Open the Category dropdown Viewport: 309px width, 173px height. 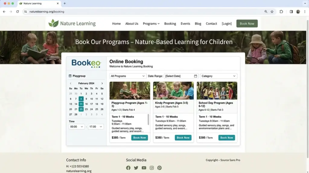click(x=218, y=76)
